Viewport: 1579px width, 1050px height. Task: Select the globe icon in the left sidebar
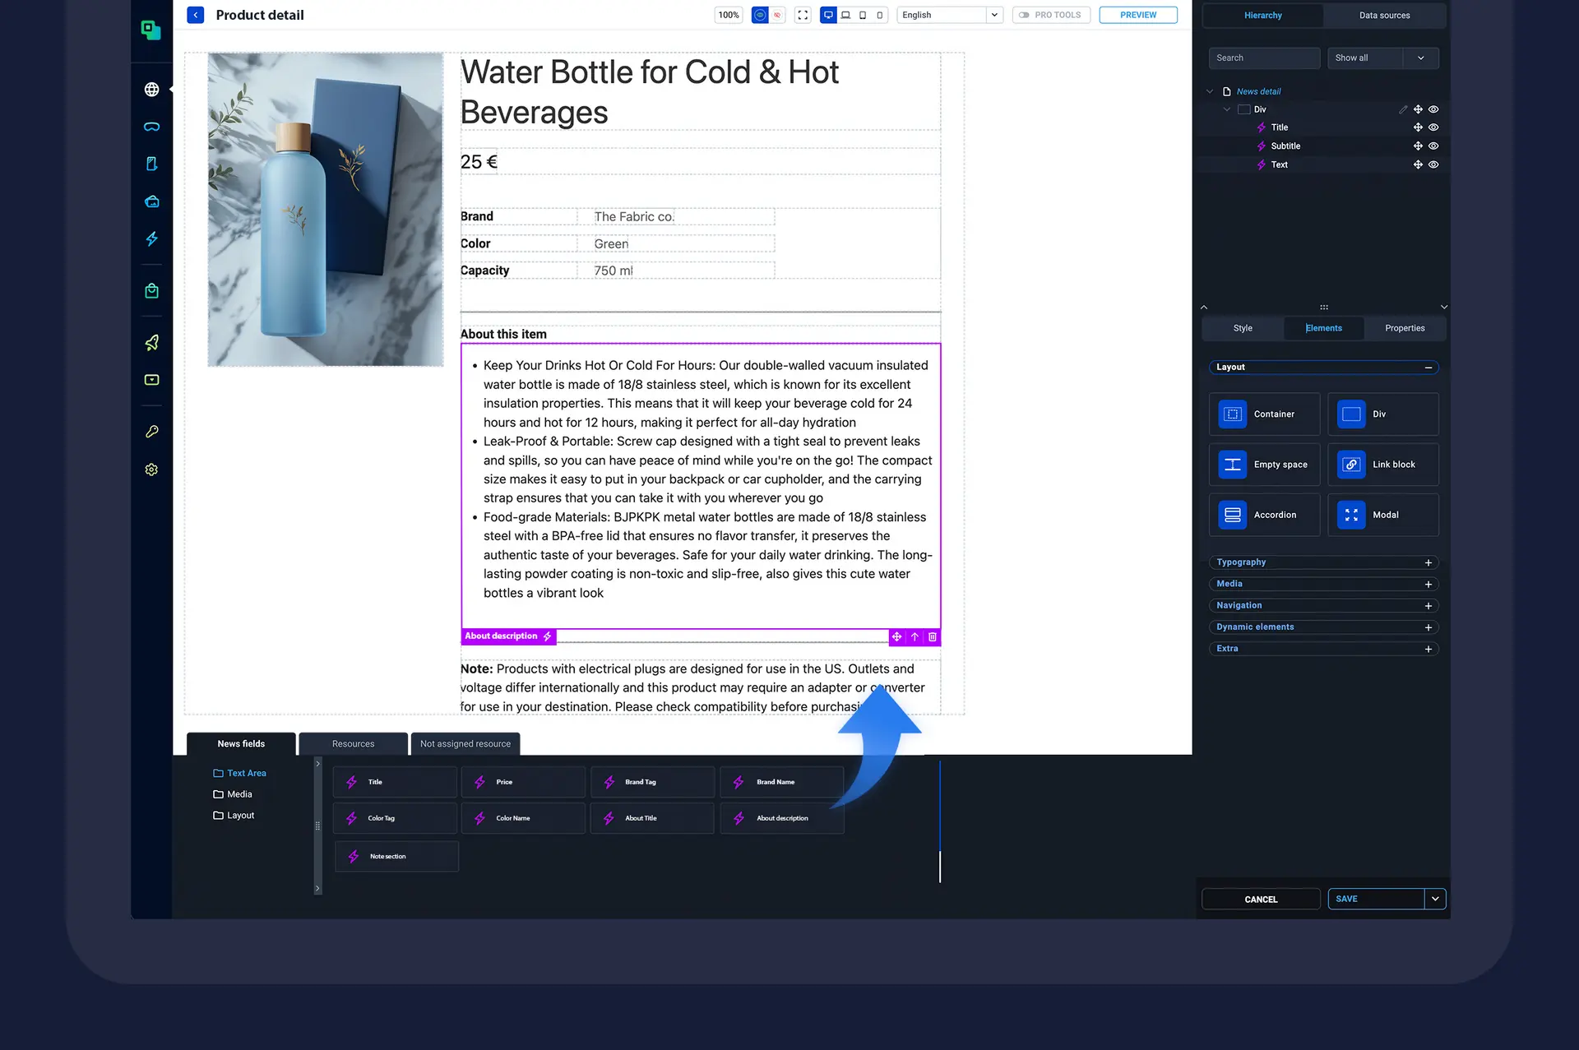pyautogui.click(x=151, y=90)
